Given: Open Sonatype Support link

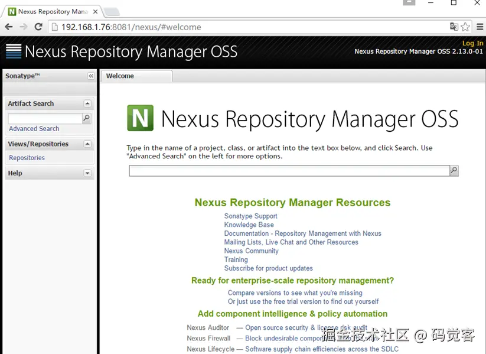Looking at the screenshot, I should tap(251, 216).
